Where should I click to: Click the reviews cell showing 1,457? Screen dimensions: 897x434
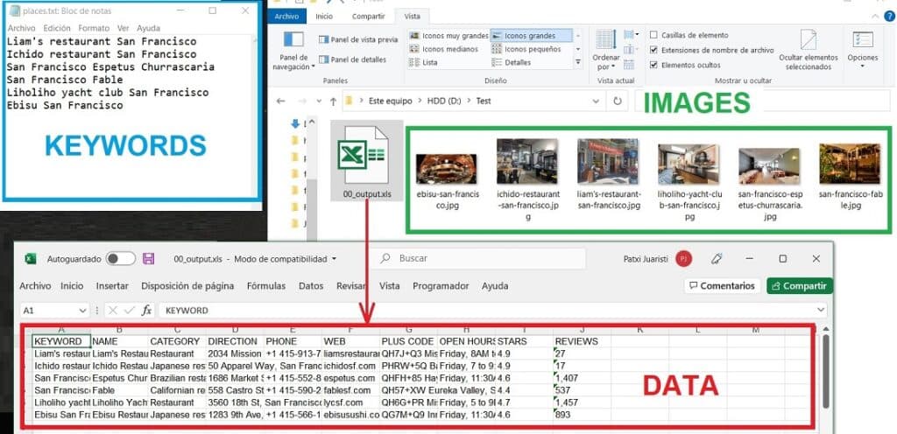(x=582, y=402)
